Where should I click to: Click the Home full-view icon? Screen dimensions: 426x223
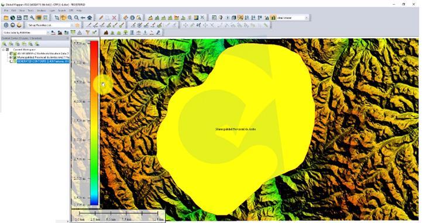90,18
